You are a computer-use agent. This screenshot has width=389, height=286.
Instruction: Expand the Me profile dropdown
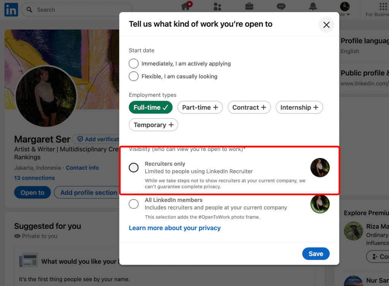[x=345, y=9]
